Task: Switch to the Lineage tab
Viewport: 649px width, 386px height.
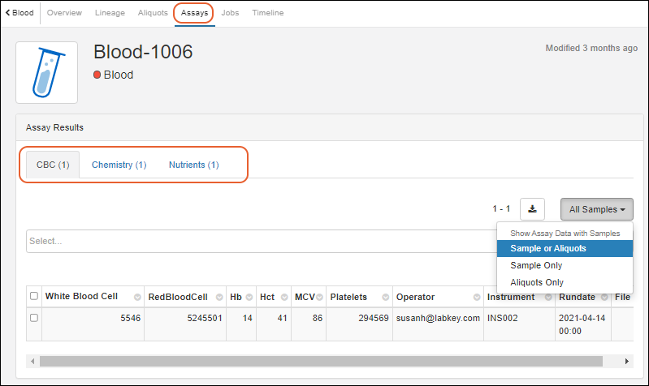Action: [x=110, y=13]
